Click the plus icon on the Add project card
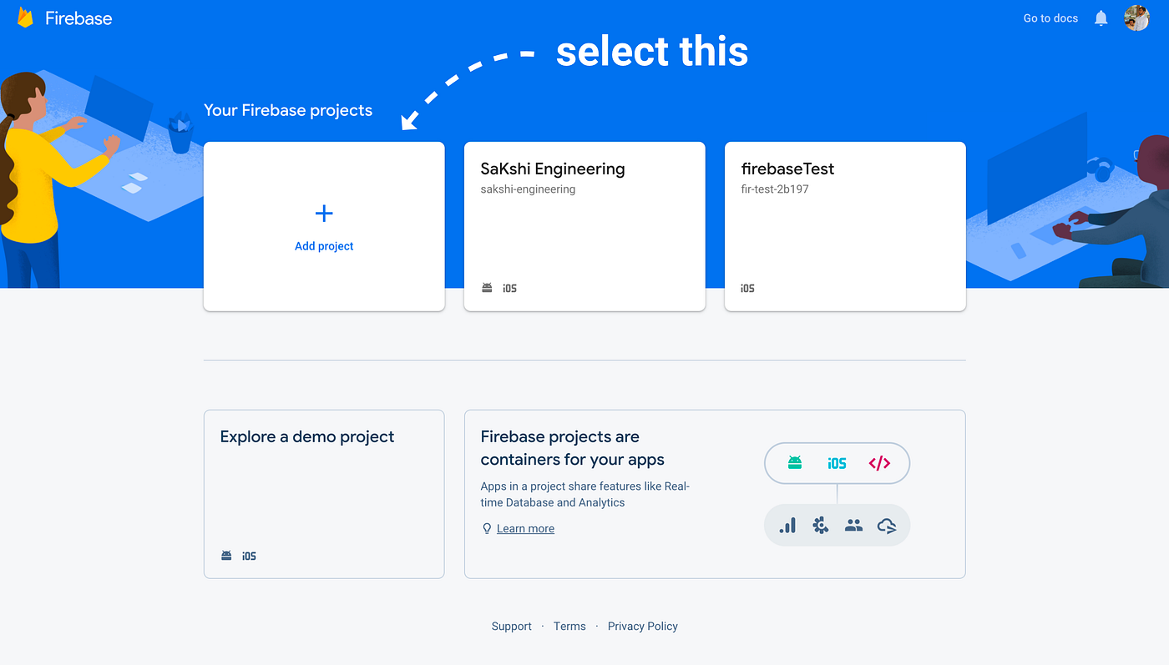This screenshot has height=665, width=1169. pyautogui.click(x=323, y=213)
